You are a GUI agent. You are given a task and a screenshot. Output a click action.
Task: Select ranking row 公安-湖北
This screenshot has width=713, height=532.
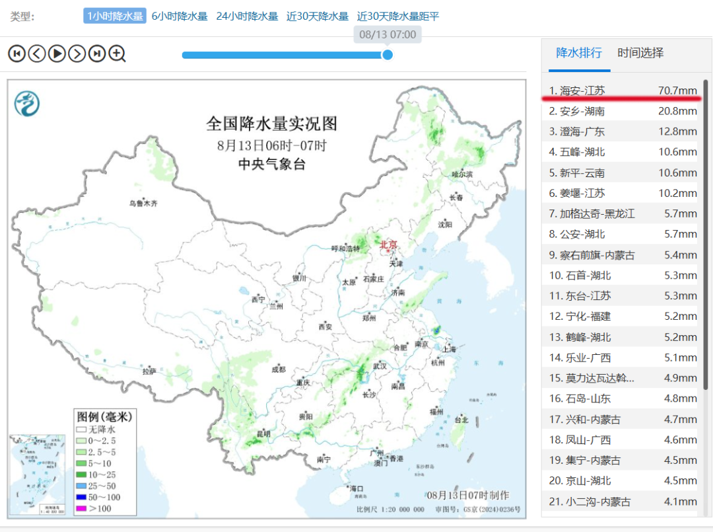click(620, 235)
